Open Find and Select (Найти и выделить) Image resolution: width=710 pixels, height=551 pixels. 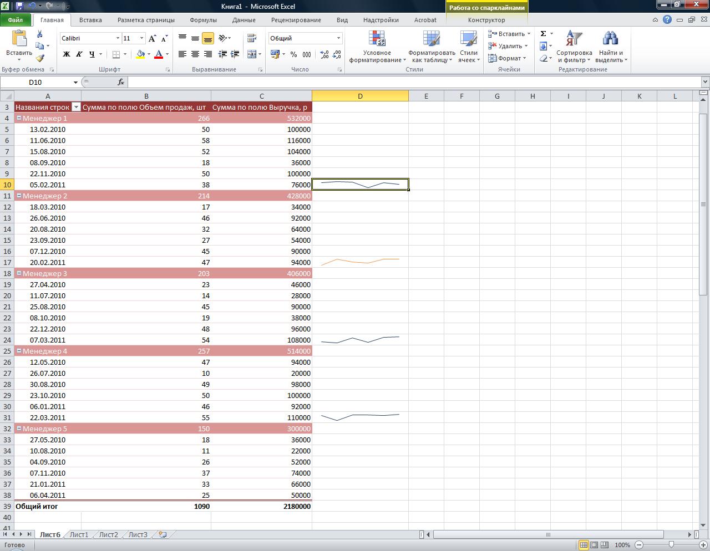(611, 47)
